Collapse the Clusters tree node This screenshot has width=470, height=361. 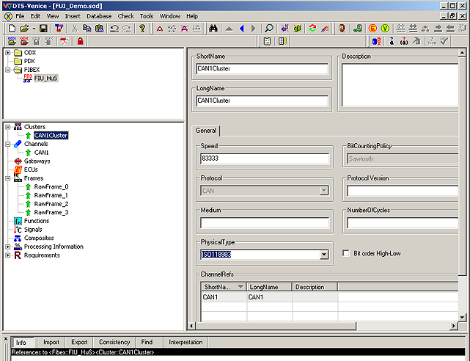8,127
